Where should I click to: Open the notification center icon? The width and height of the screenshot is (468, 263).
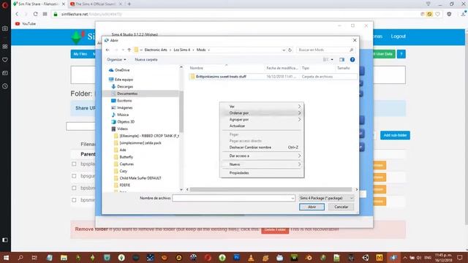click(460, 258)
